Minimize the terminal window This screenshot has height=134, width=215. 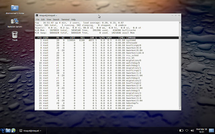coord(172,16)
